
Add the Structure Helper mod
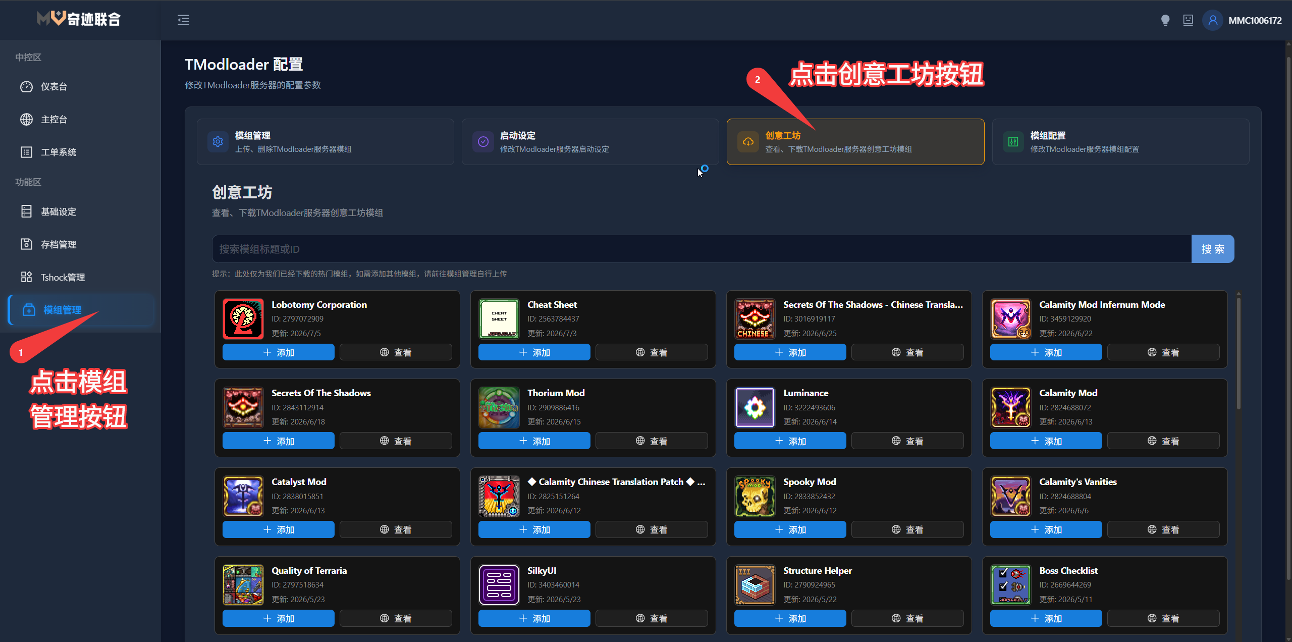(x=790, y=618)
